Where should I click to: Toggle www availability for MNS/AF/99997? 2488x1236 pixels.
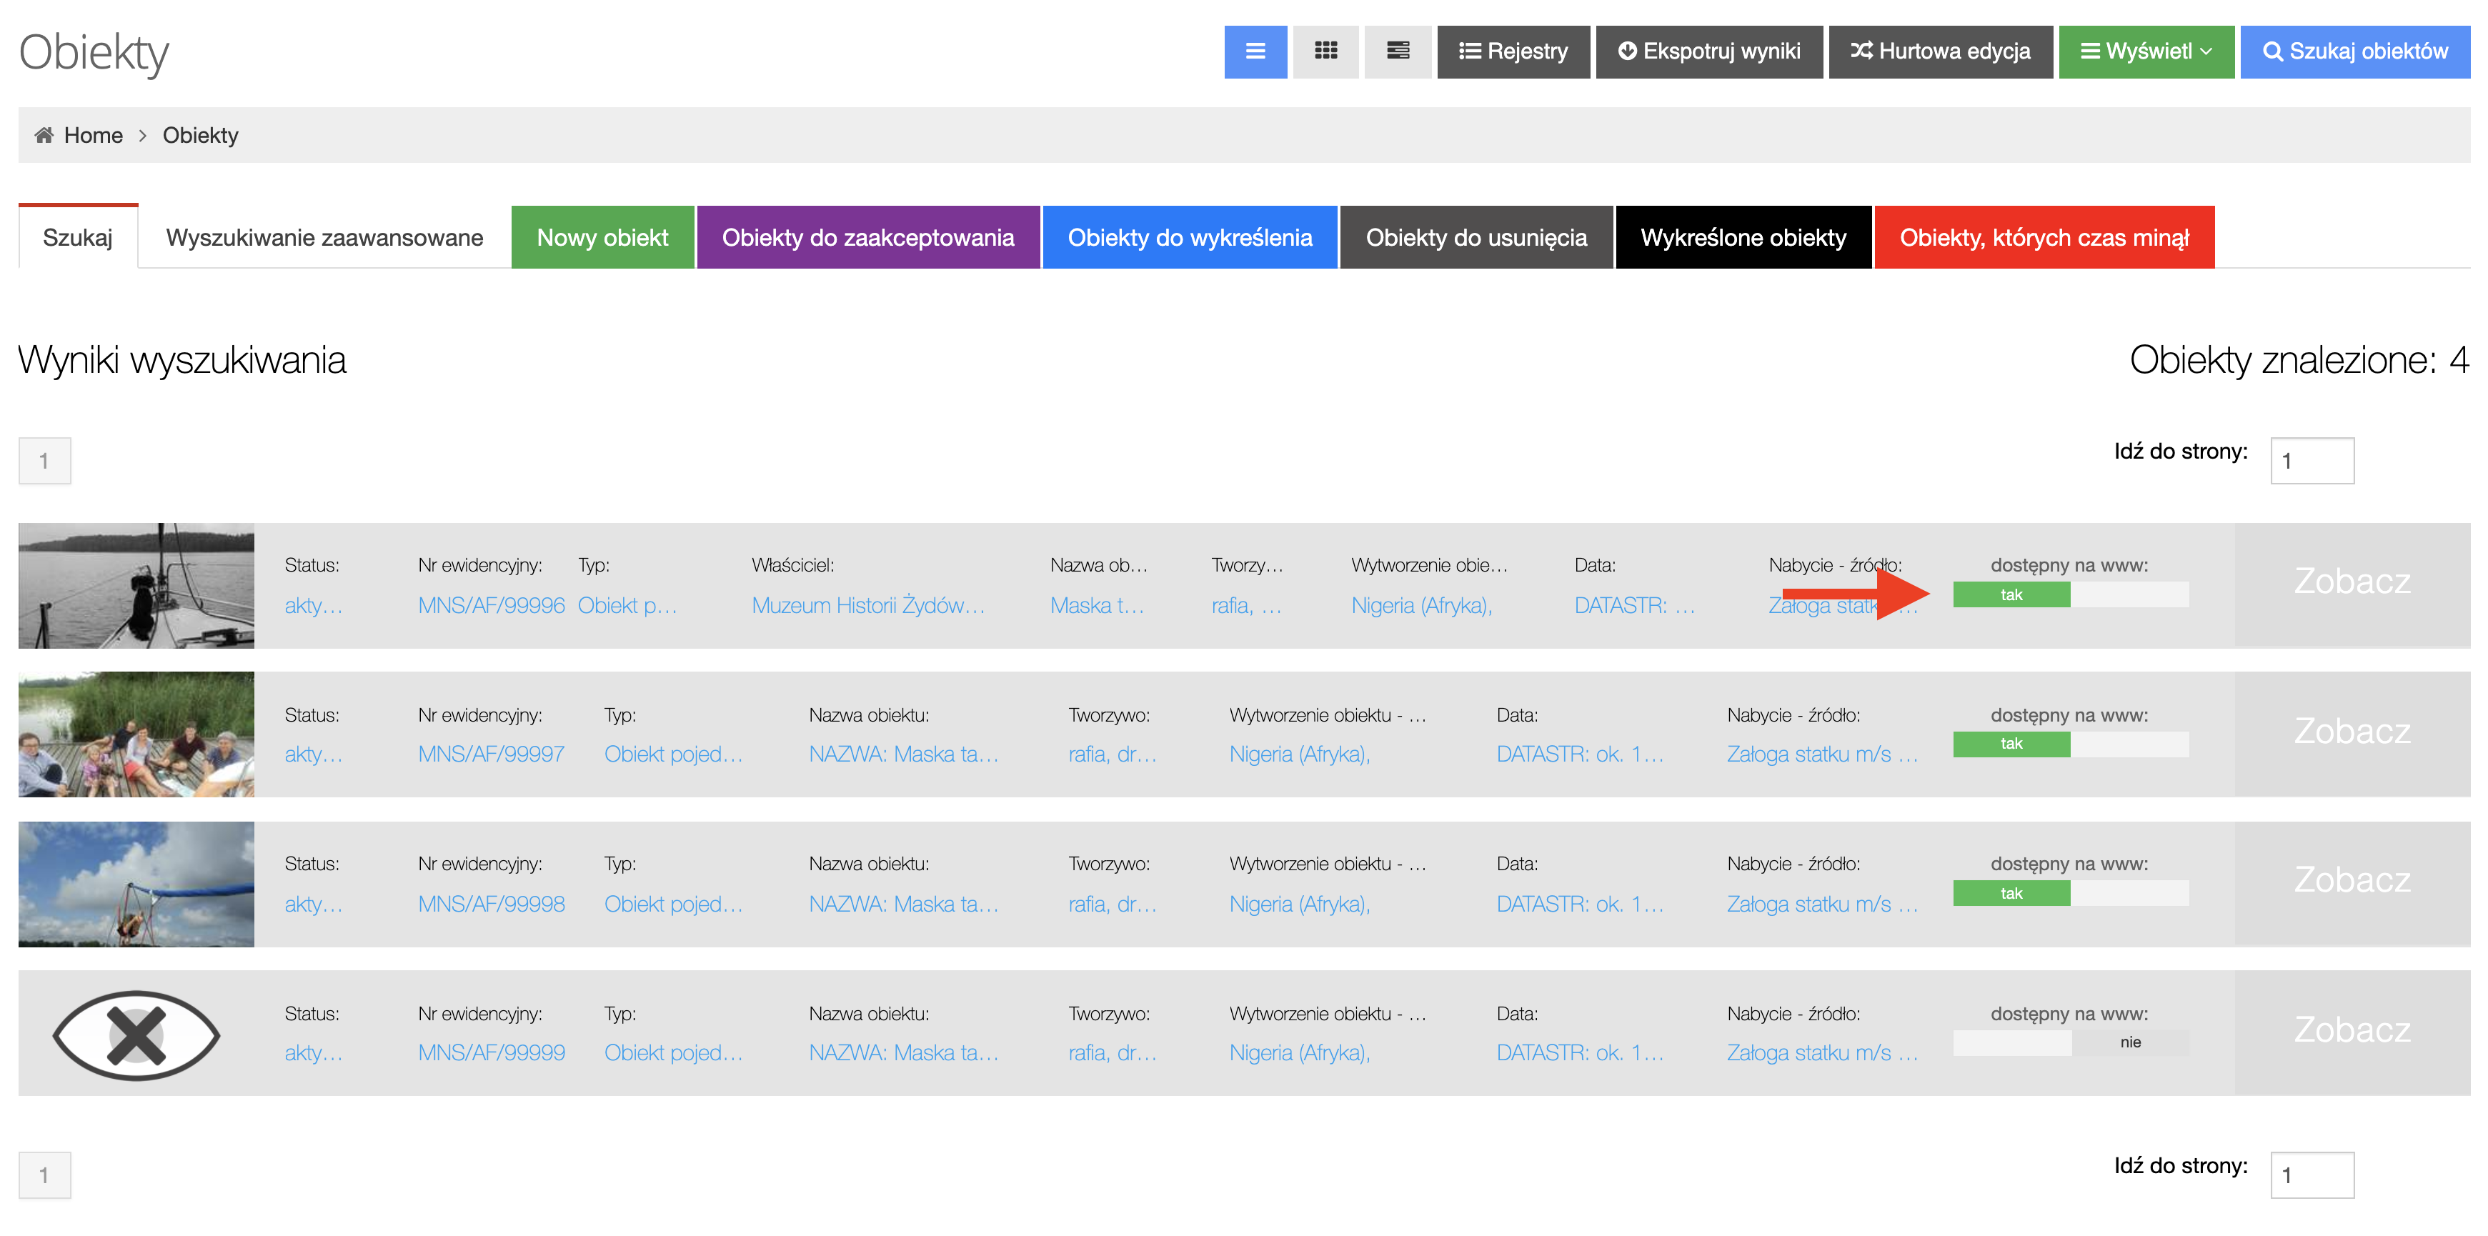[2070, 744]
